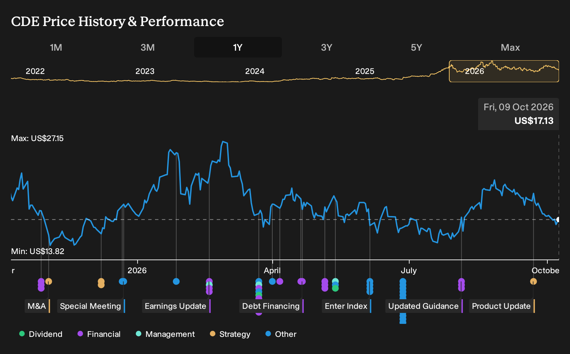Click the green Dividend marker above Enter Index
Viewport: 570px width, 354px height.
pyautogui.click(x=335, y=288)
